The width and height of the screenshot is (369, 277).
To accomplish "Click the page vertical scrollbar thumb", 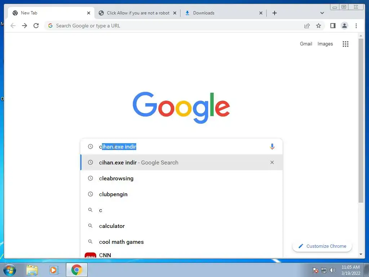I will [x=361, y=120].
